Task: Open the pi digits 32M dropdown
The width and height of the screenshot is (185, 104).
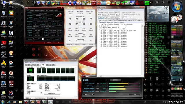Action: tap(117, 12)
